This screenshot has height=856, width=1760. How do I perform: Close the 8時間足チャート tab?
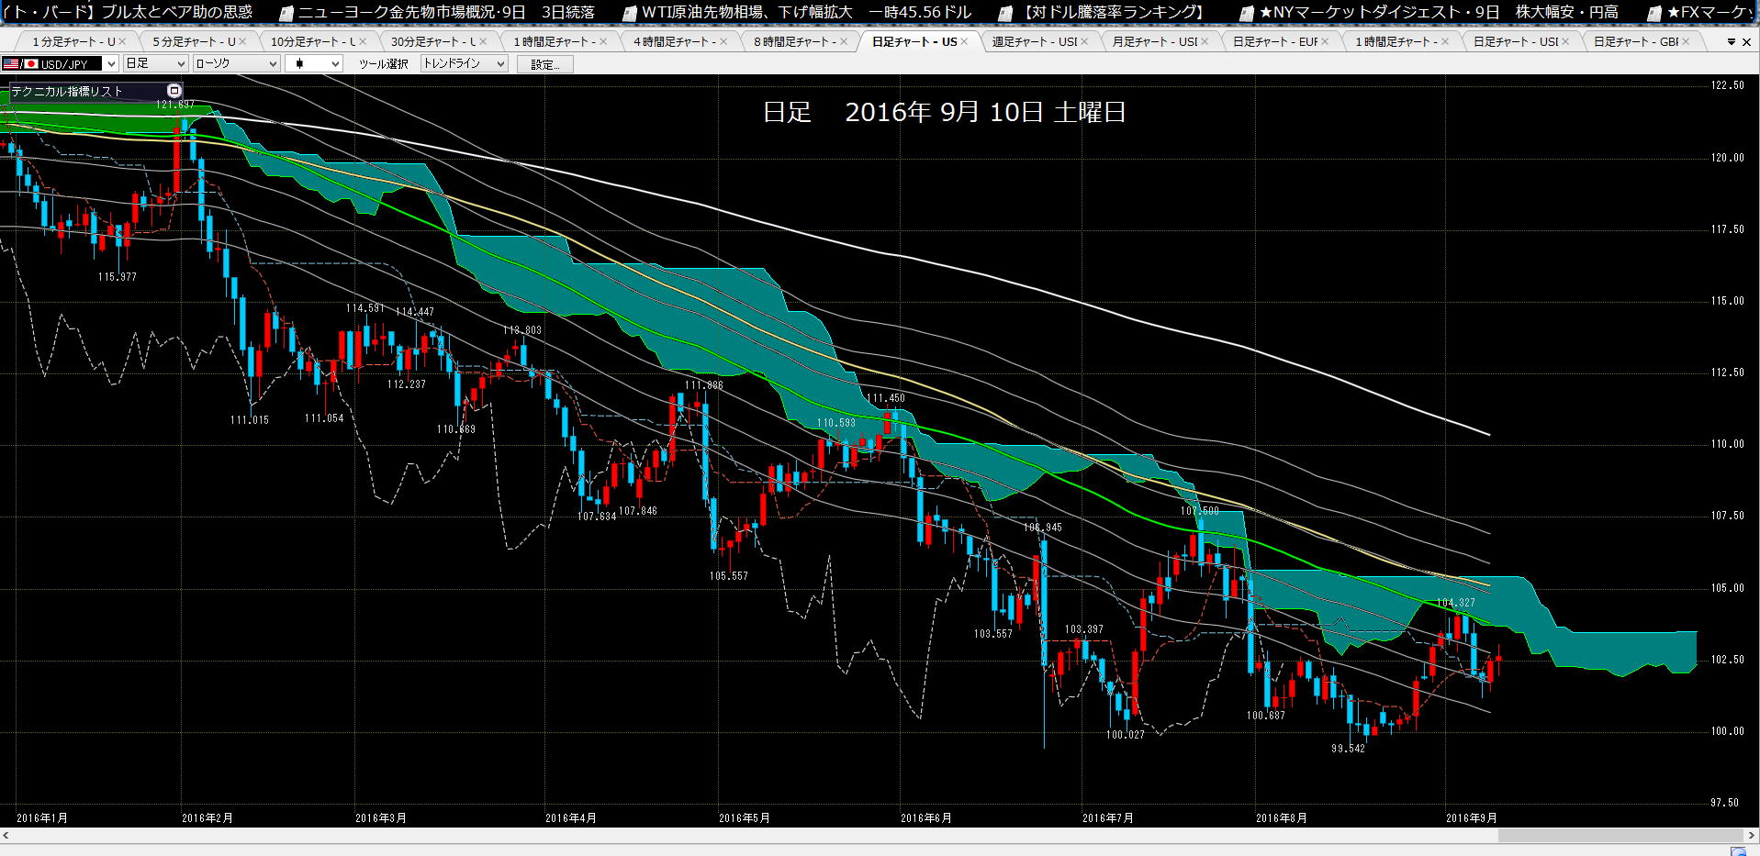[x=844, y=41]
